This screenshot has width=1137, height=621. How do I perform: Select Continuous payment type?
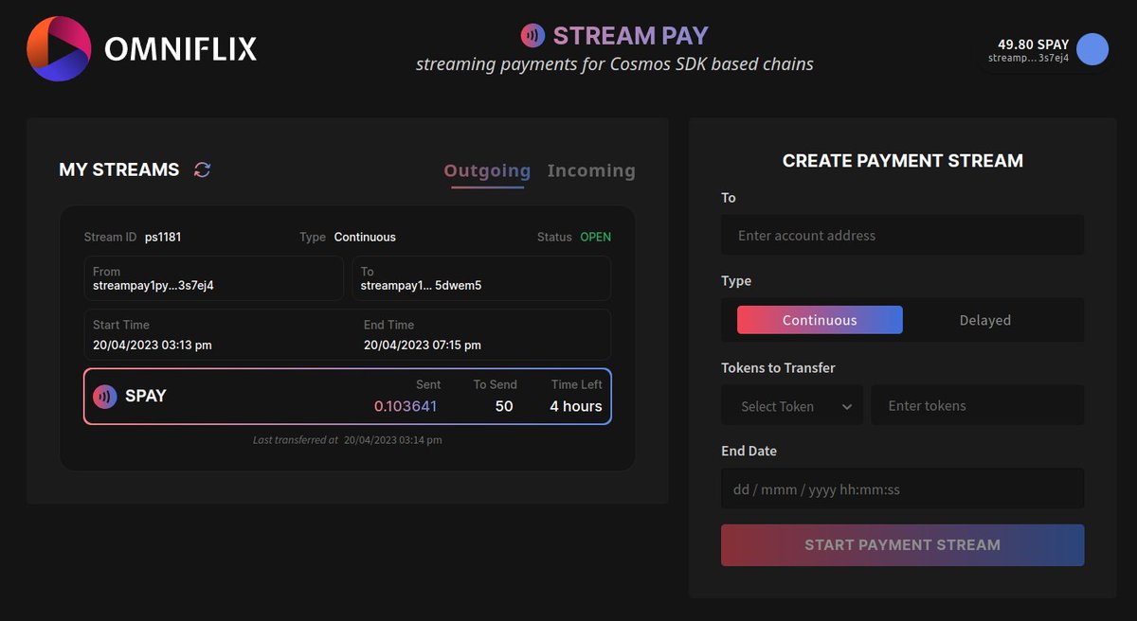(820, 320)
